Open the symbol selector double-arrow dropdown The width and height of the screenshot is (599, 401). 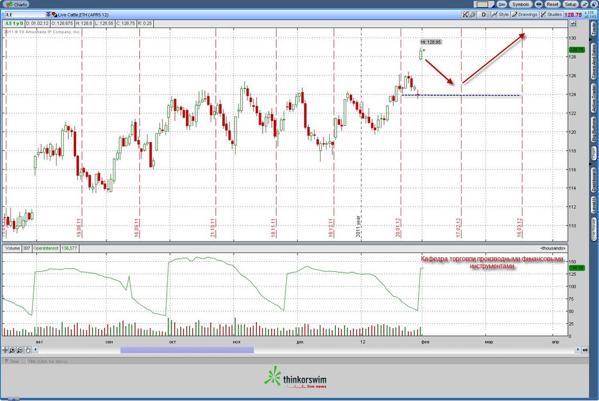(x=48, y=15)
